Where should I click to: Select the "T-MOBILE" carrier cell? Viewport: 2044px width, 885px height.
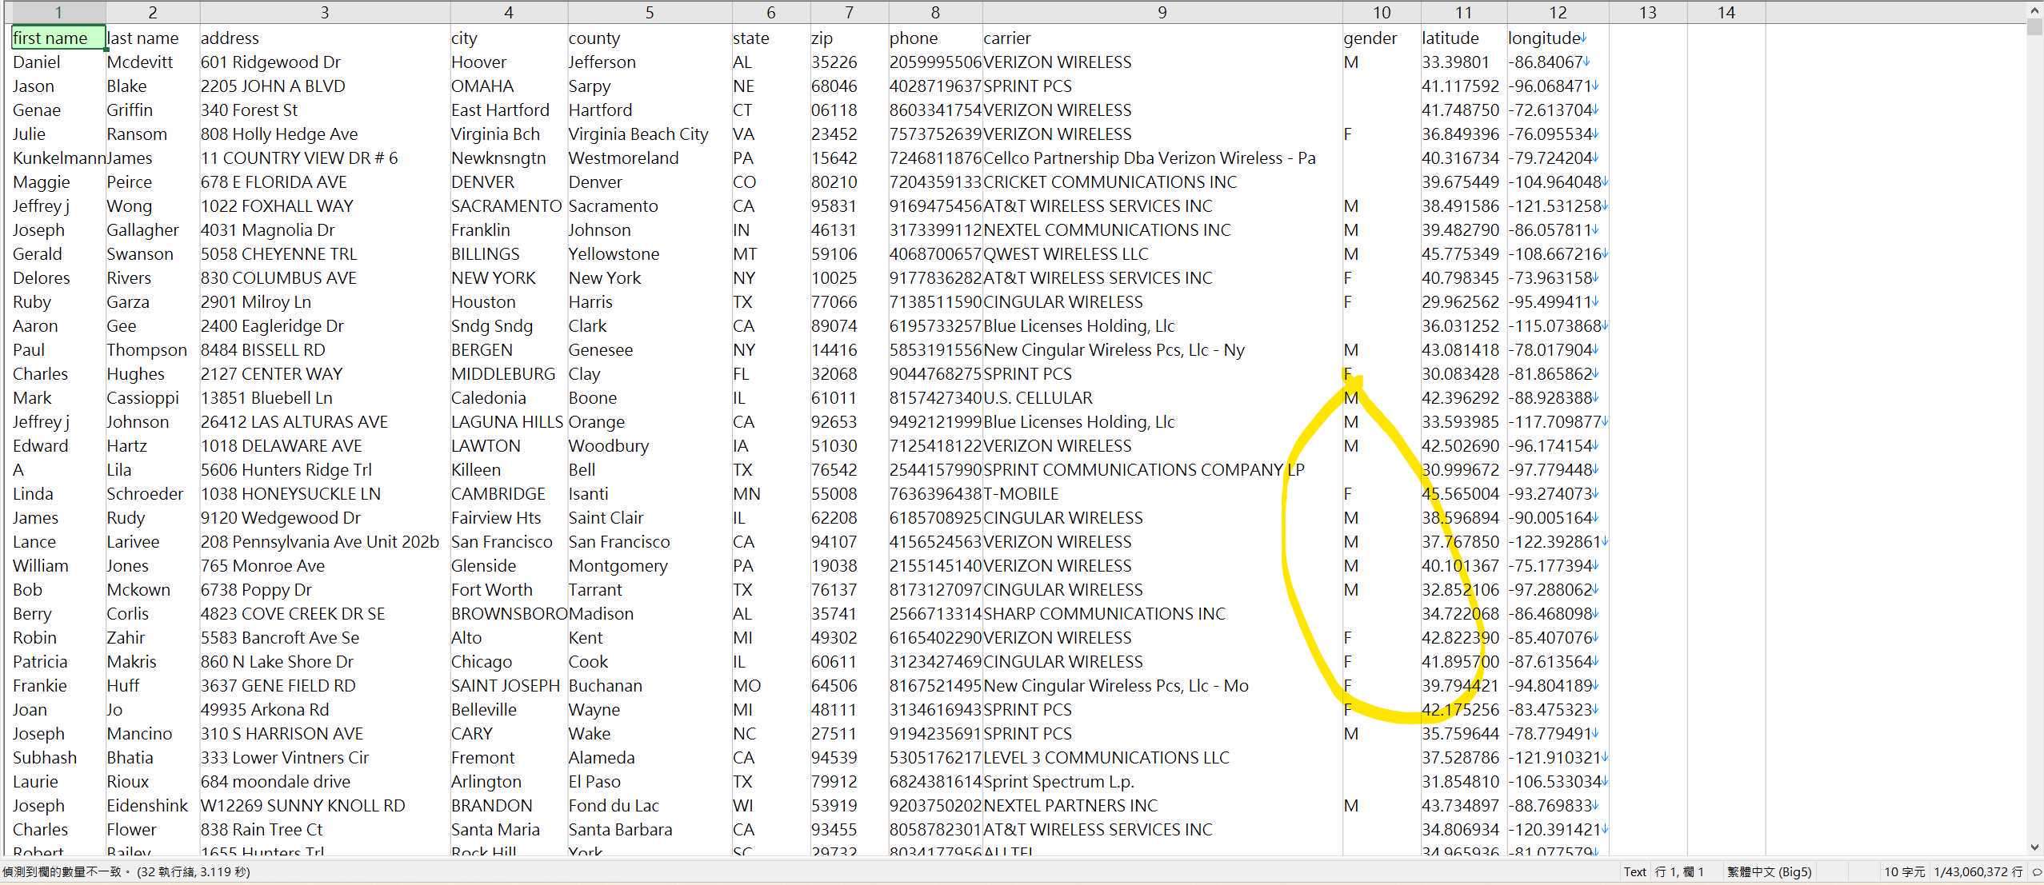coord(1162,493)
